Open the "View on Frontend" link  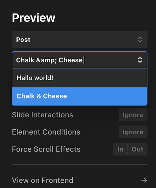coord(80,180)
